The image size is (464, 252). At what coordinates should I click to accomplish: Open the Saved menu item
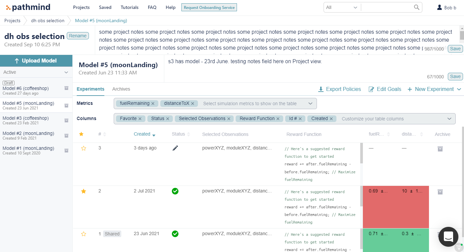pos(105,7)
